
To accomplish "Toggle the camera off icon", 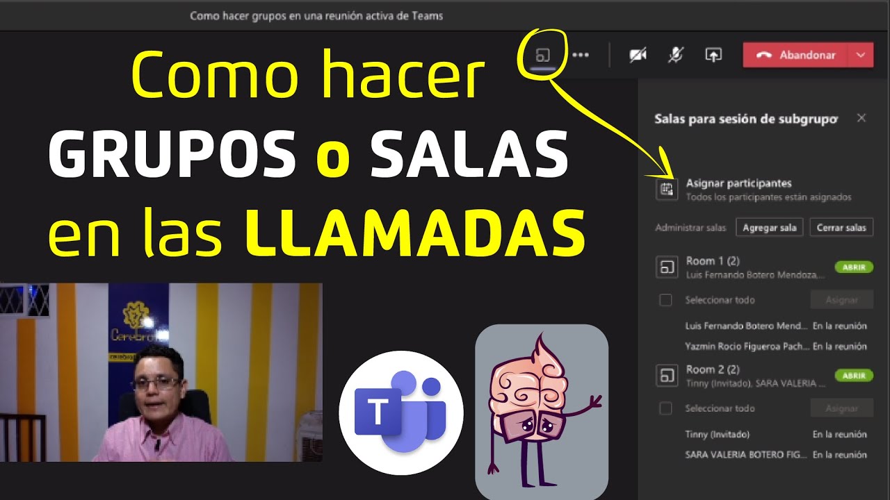I will pyautogui.click(x=638, y=55).
